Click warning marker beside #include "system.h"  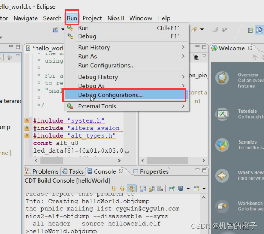point(27,121)
